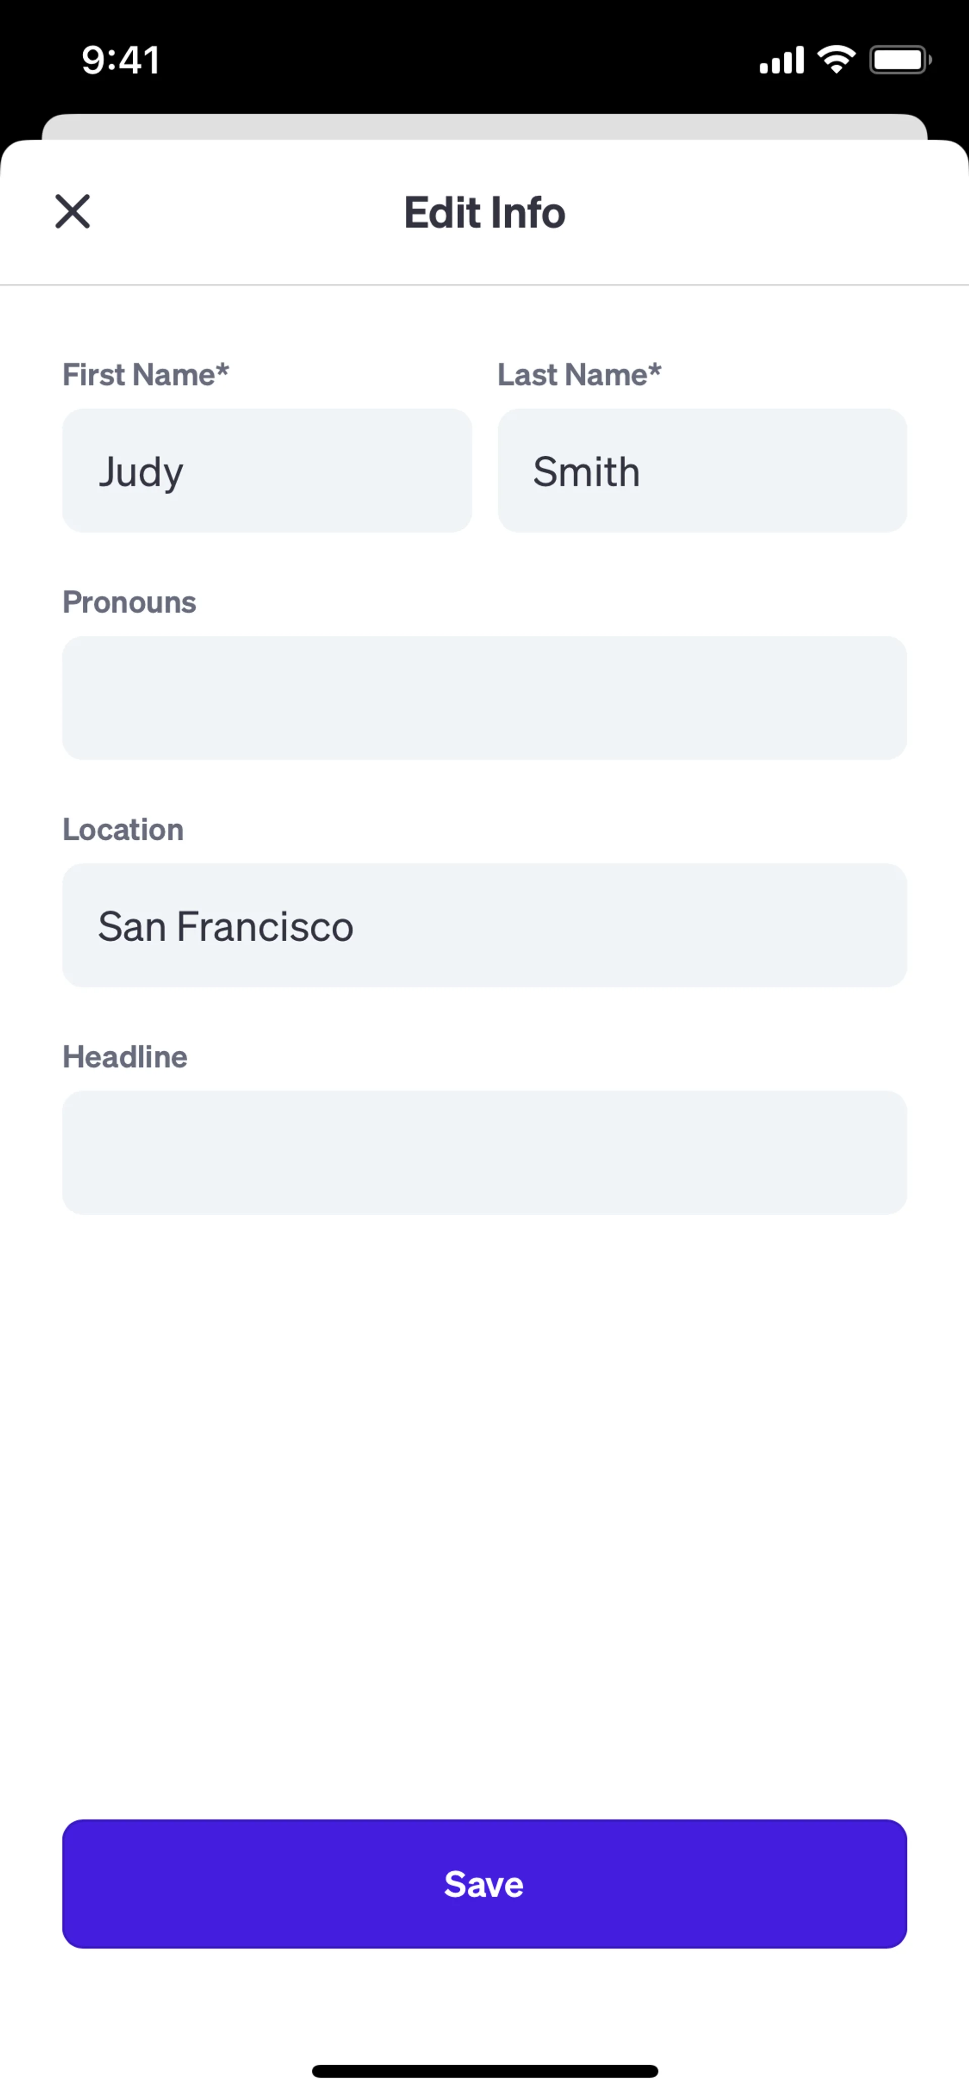Tap the gray background card behind sheet
This screenshot has width=969, height=2098.
(x=484, y=126)
